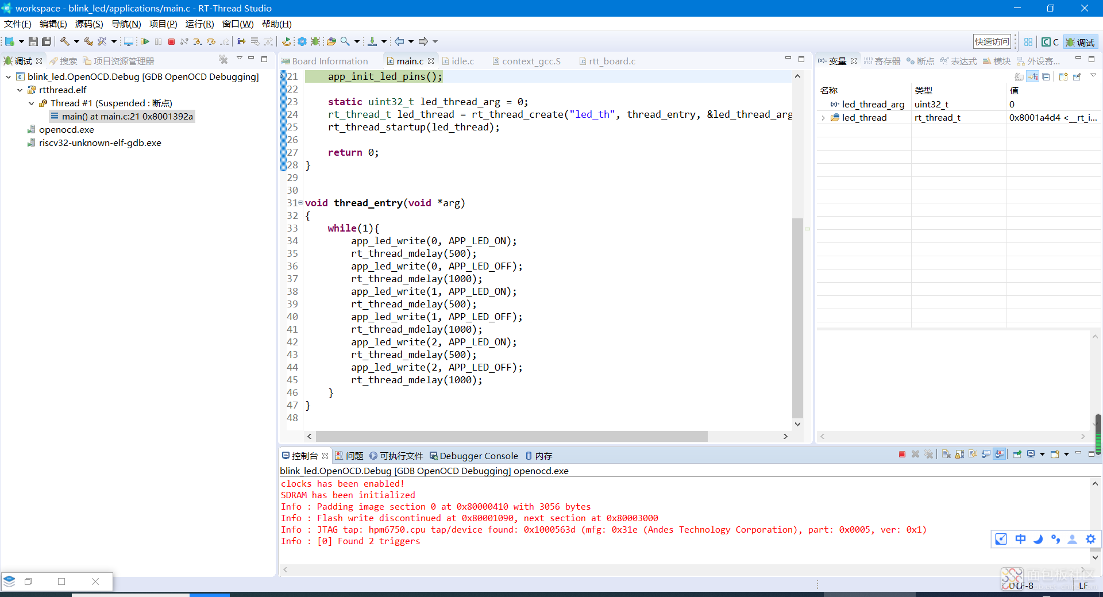1103x597 pixels.
Task: Click the magnifier Search toolbar icon
Action: click(345, 41)
